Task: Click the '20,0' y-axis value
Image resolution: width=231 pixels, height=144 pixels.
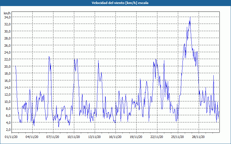Action: tap(8, 67)
